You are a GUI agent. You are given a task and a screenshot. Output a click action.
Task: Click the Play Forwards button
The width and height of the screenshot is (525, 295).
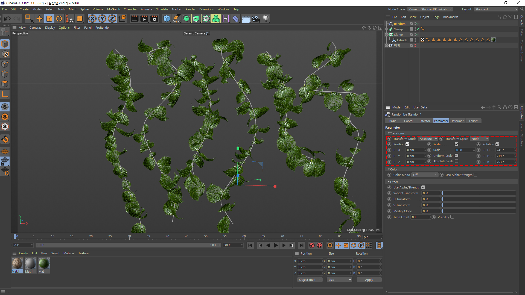click(x=276, y=245)
